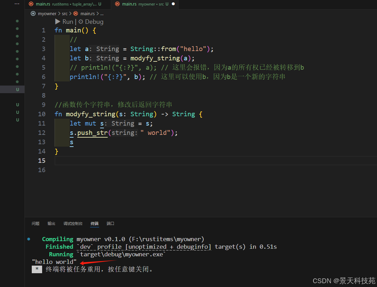Click the fn modyfy_string definition name
The width and height of the screenshot is (377, 287).
coord(91,114)
